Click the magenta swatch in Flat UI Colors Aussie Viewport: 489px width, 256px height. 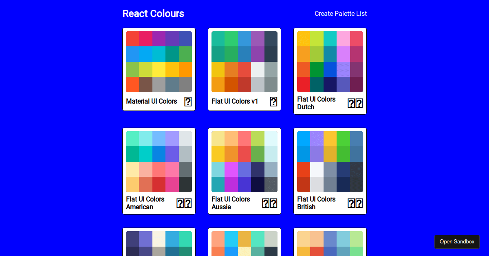click(231, 169)
